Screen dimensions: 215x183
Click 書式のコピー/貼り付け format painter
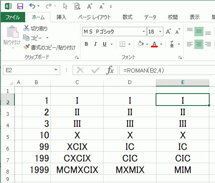(50, 47)
